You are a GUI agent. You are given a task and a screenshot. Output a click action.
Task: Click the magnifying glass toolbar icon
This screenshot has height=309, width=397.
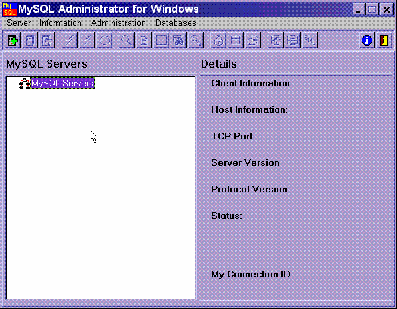(x=126, y=40)
